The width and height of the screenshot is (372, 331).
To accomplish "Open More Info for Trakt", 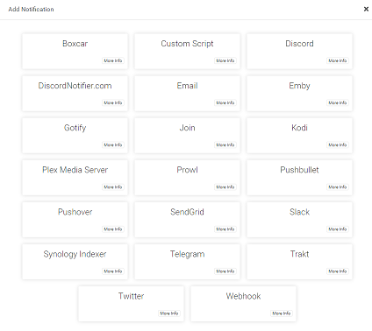I will tap(338, 271).
